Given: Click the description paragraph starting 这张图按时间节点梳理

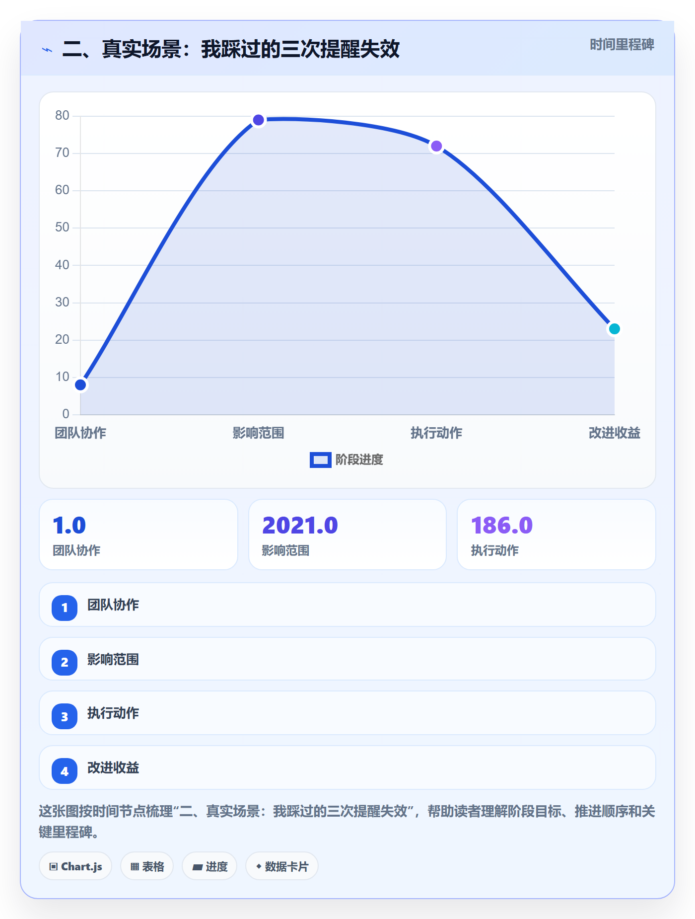Looking at the screenshot, I should 347,822.
